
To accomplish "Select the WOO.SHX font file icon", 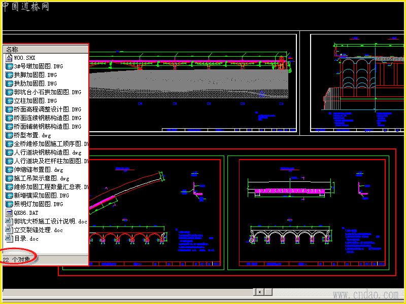I will tap(9, 58).
